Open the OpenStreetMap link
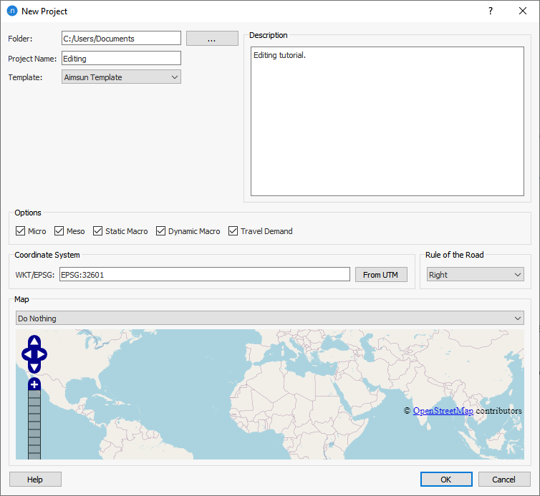 click(443, 411)
